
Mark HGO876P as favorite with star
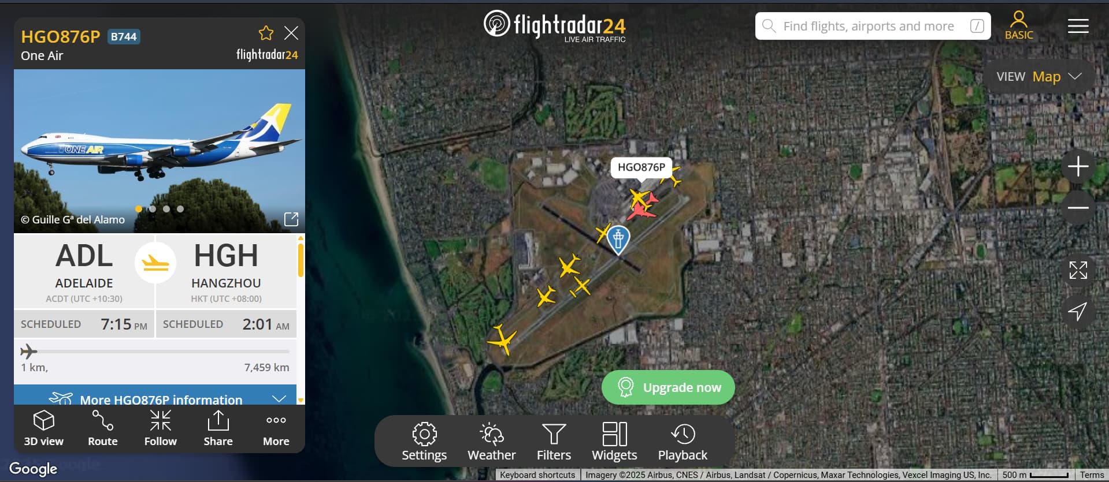(x=266, y=33)
